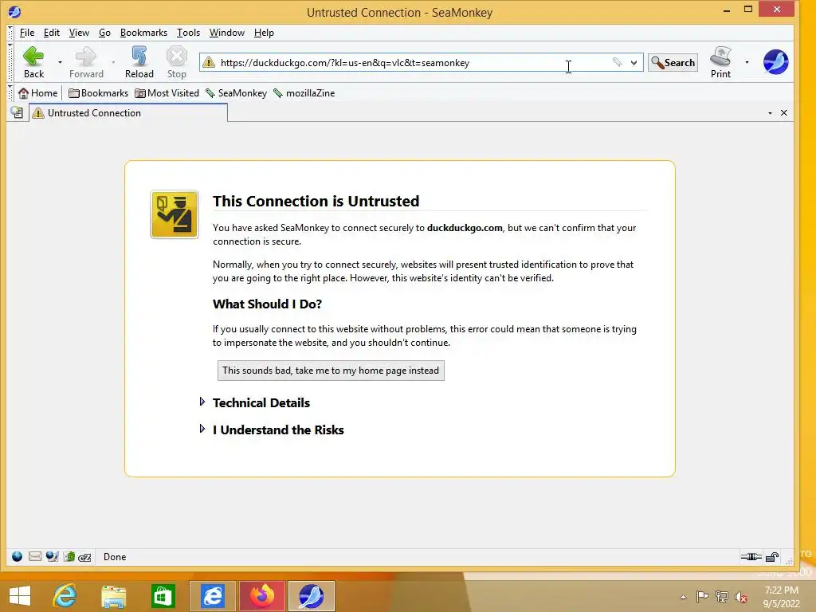Open the File menu
This screenshot has height=612, width=816.
click(27, 33)
